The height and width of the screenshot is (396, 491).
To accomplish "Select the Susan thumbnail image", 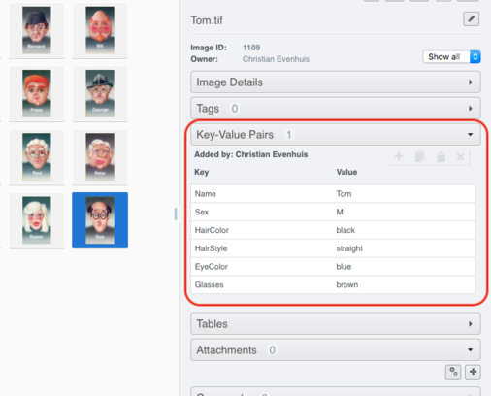I will click(37, 220).
